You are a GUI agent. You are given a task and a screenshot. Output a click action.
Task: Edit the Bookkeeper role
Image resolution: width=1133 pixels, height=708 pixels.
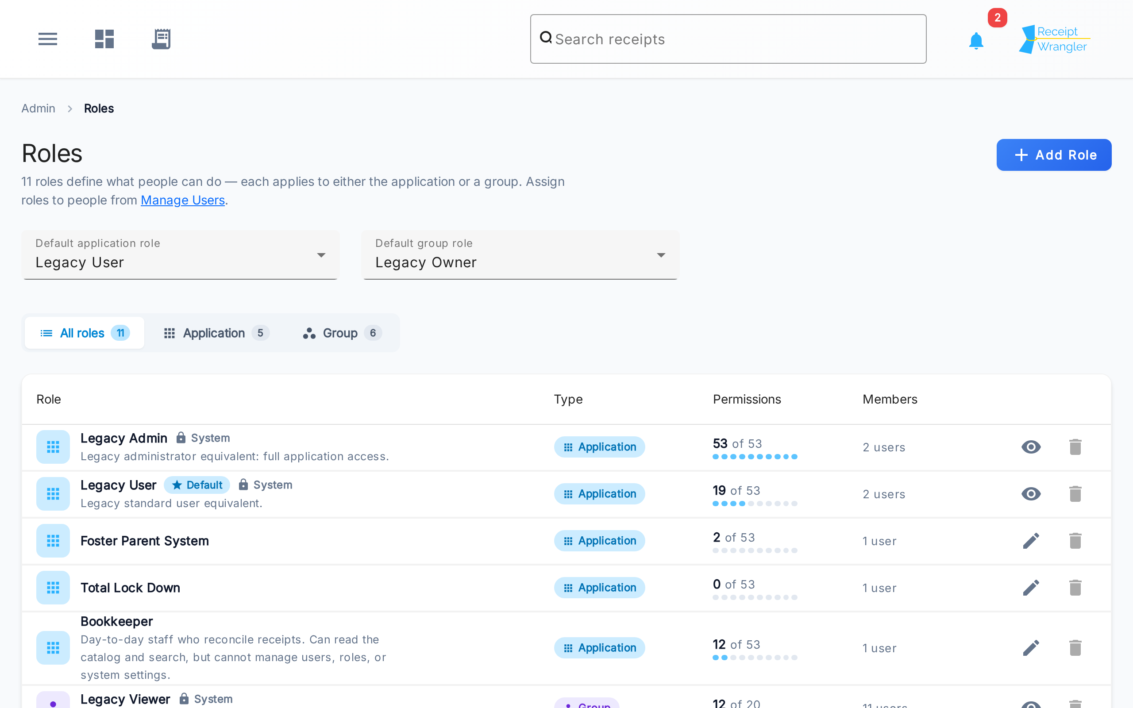[x=1031, y=647]
